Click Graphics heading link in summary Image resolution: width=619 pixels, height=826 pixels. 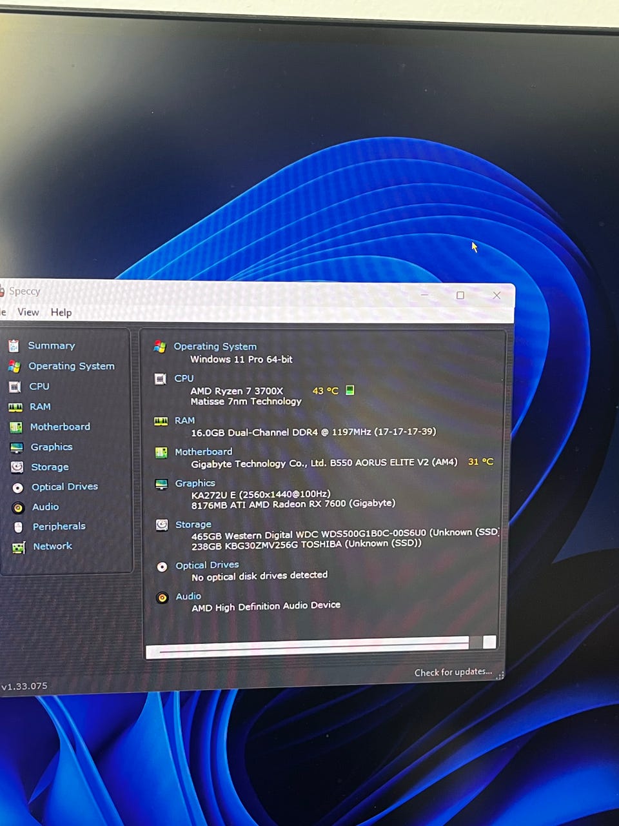(x=195, y=483)
